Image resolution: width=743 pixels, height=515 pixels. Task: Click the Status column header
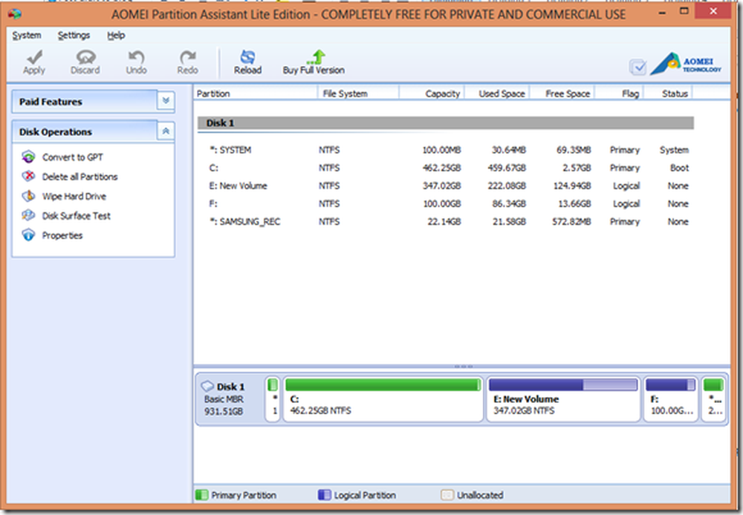click(669, 94)
